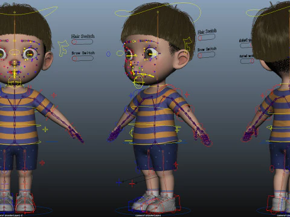The width and height of the screenshot is (290, 217).
Task: Select the red plus shoulder control in back view
Action: 263,96
